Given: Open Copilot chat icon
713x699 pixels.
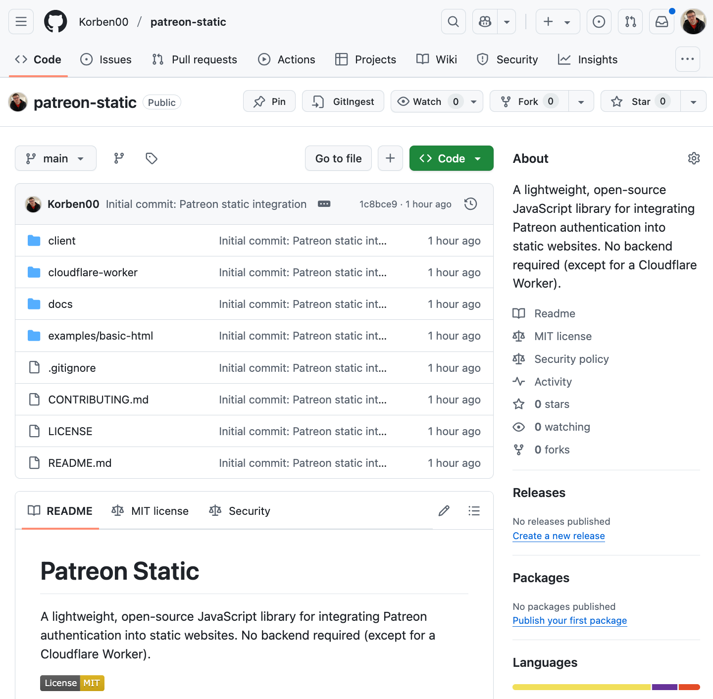Looking at the screenshot, I should click(485, 22).
